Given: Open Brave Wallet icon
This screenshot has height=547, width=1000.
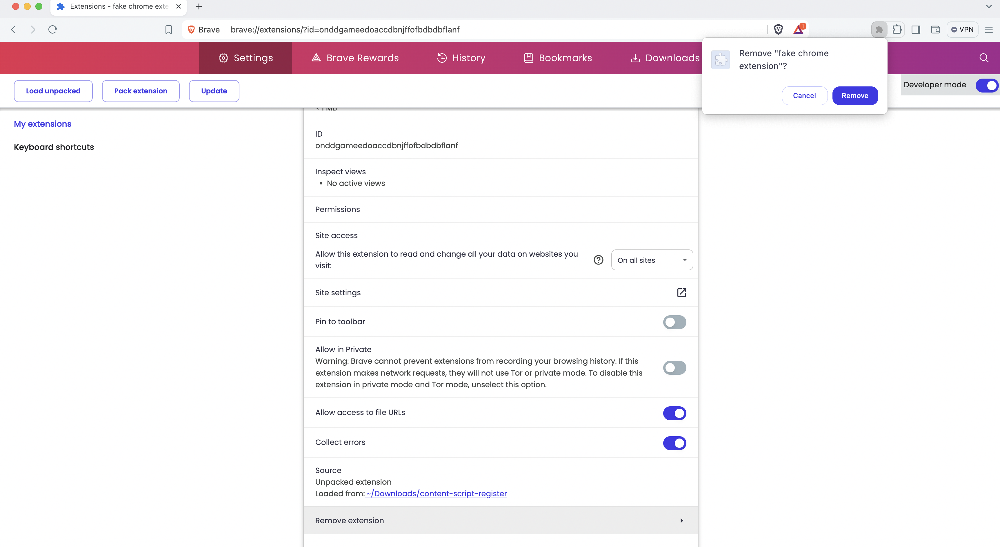Looking at the screenshot, I should (x=936, y=30).
